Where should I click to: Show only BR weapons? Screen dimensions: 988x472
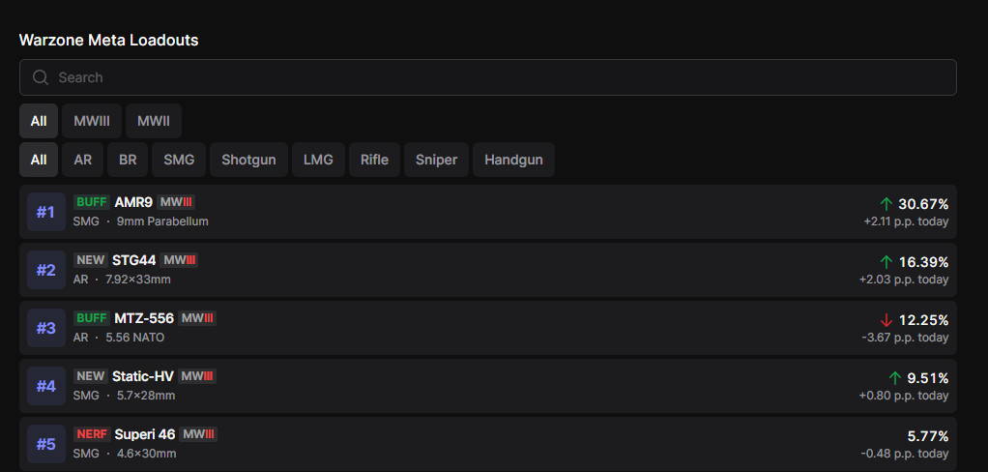[x=128, y=160]
